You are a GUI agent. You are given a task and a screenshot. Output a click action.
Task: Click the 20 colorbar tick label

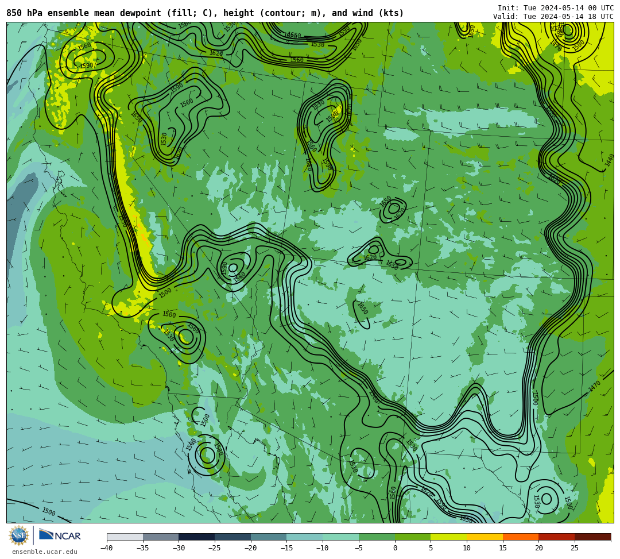point(538,548)
